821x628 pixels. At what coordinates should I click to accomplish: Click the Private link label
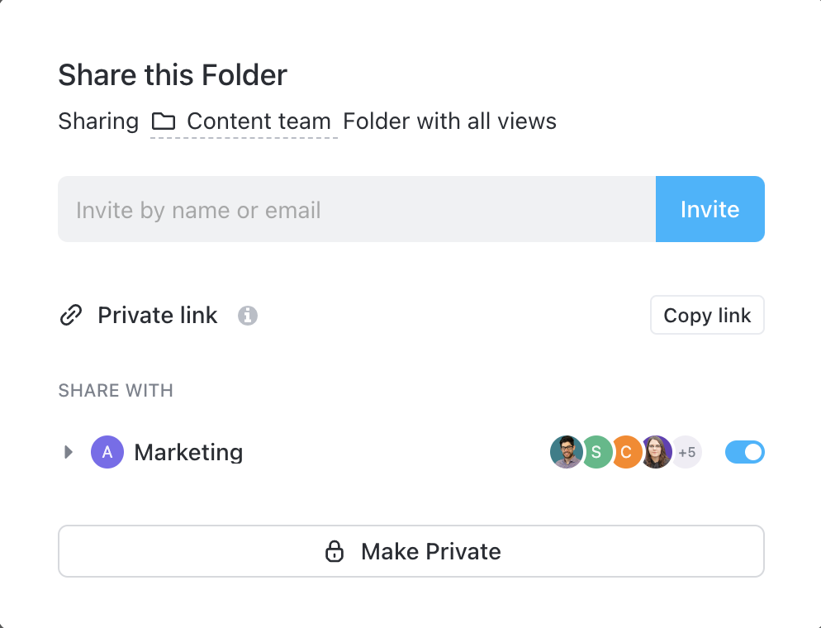click(158, 315)
